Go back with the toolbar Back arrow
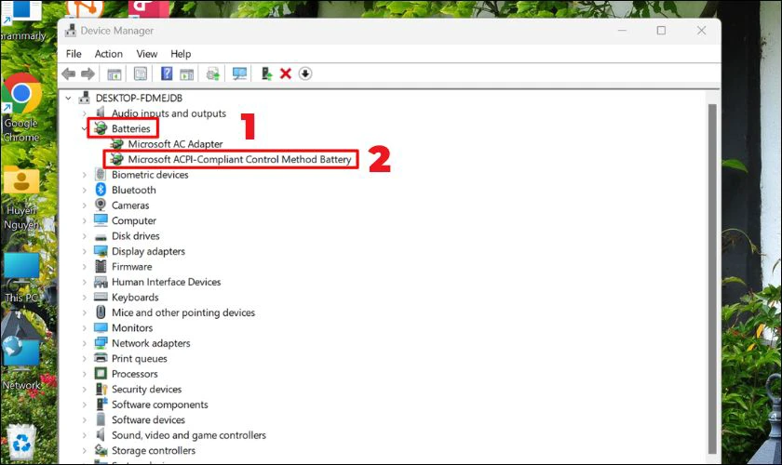 [x=68, y=73]
